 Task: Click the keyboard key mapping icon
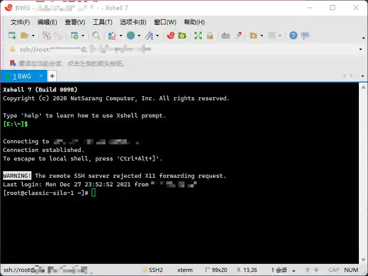pos(225,35)
